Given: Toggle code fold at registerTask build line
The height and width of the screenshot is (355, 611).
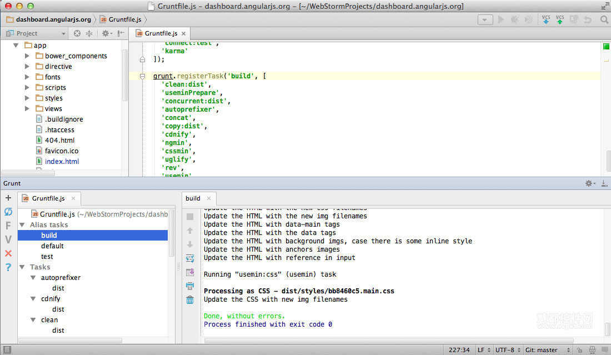Looking at the screenshot, I should tap(142, 76).
